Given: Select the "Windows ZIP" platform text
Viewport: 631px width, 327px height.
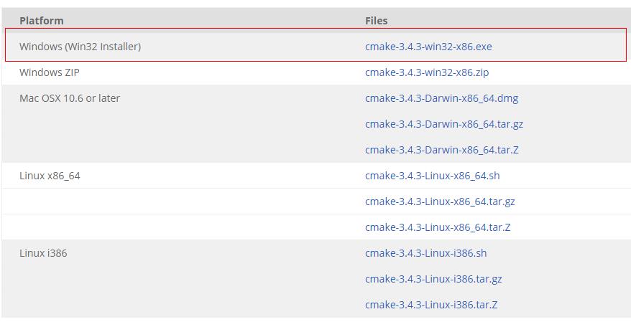Looking at the screenshot, I should click(49, 72).
